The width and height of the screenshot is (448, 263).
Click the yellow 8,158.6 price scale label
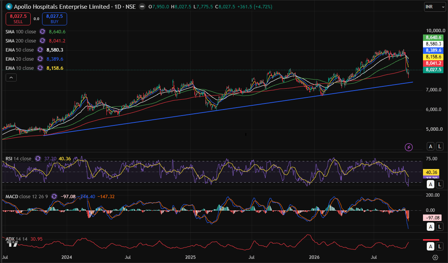pos(434,57)
